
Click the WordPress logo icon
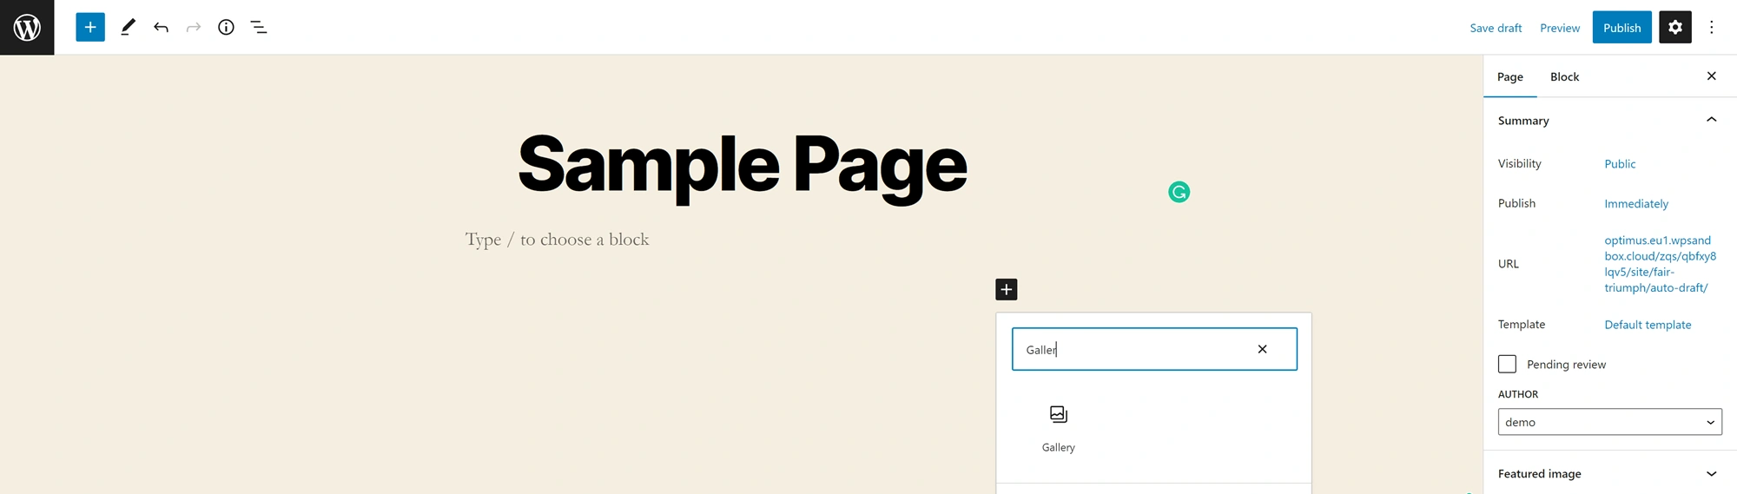pos(27,27)
